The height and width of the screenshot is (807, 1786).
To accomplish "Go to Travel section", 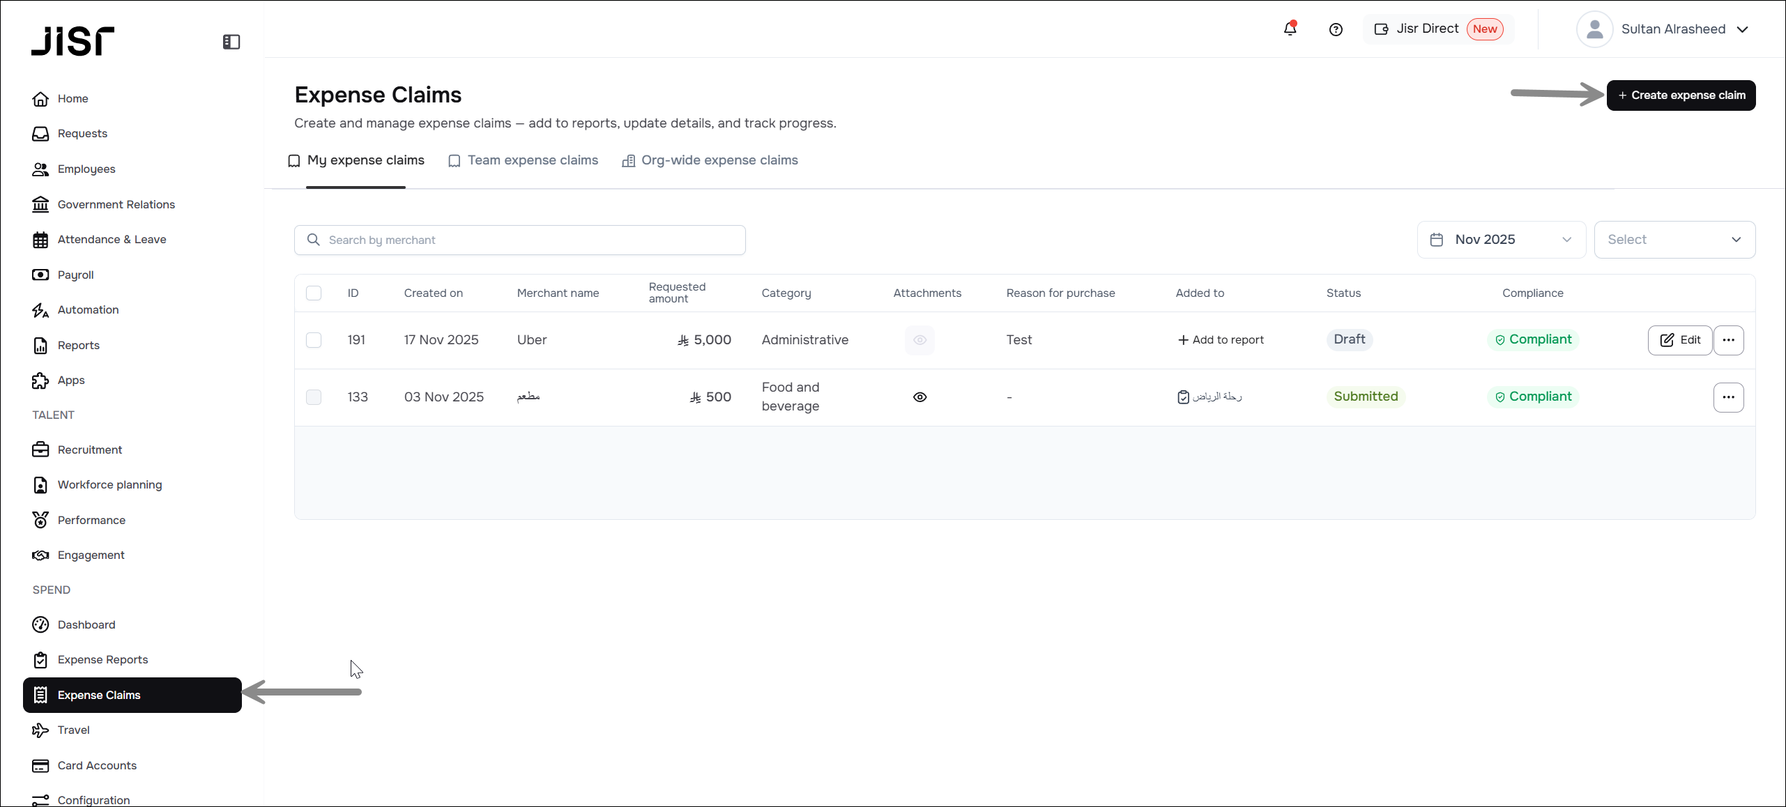I will pos(73,730).
